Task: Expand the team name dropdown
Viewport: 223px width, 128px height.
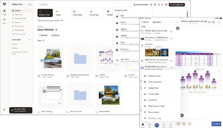Action: point(19,4)
